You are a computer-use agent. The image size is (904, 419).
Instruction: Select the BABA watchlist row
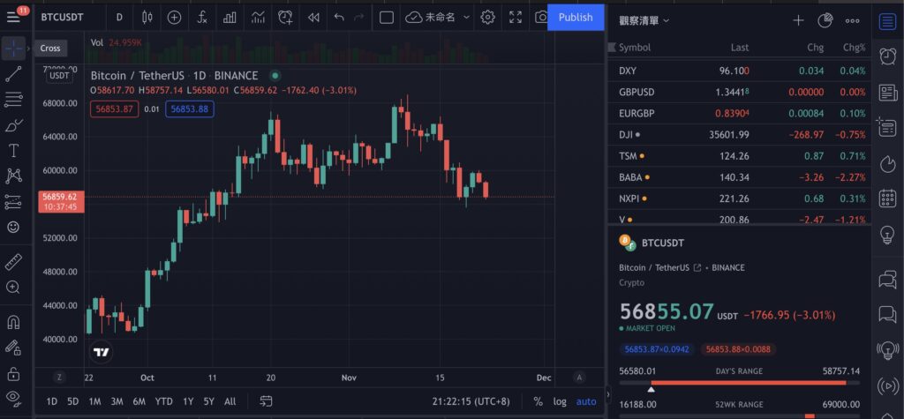(741, 177)
